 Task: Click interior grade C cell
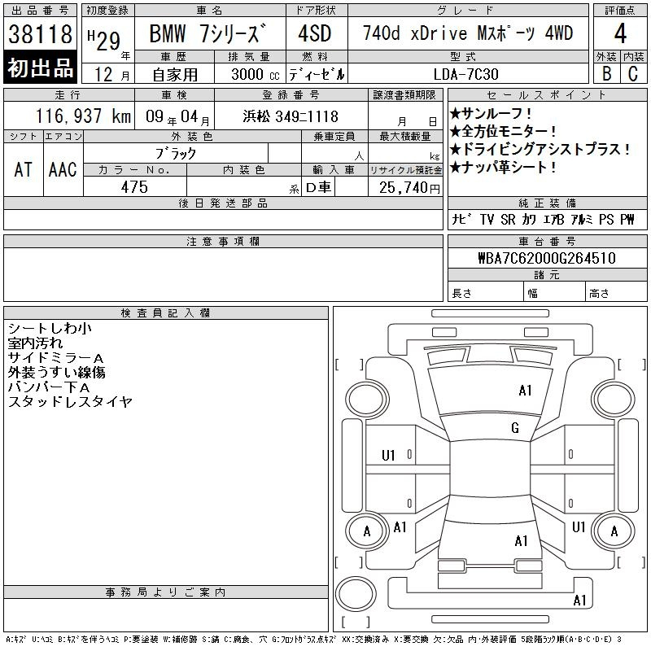(x=632, y=73)
